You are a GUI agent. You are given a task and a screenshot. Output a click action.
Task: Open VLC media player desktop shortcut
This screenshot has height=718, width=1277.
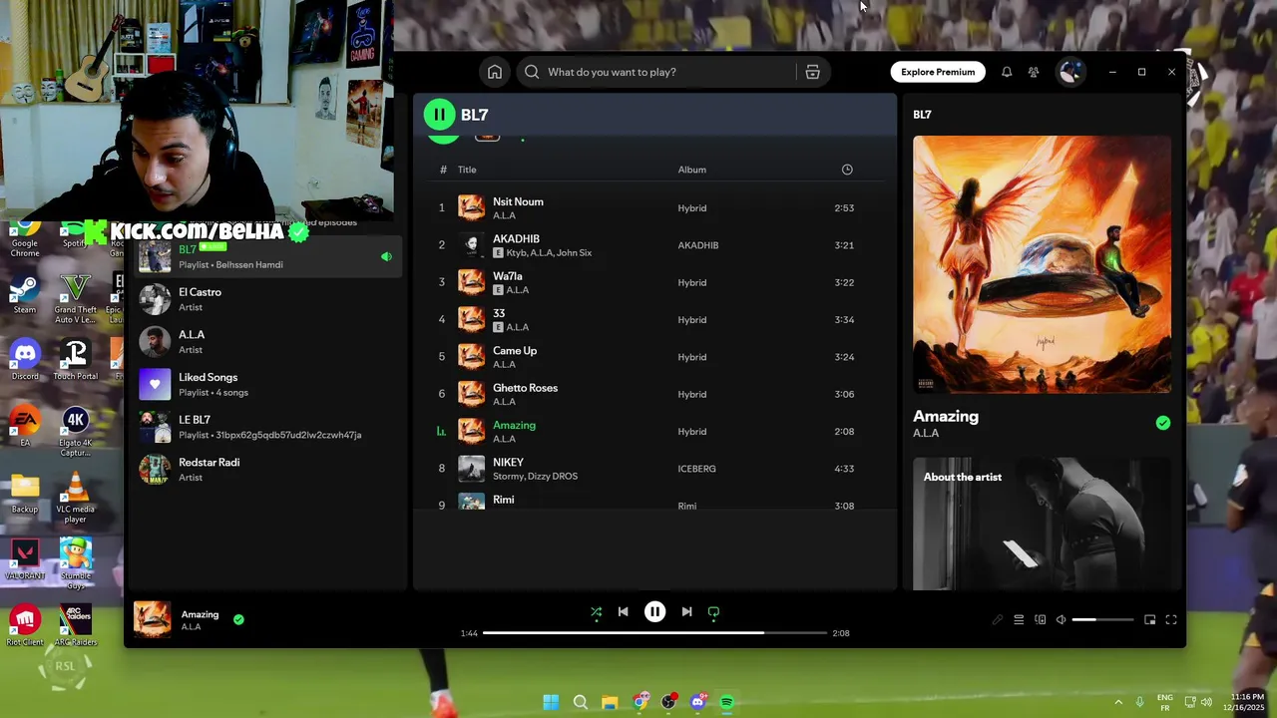tap(75, 497)
